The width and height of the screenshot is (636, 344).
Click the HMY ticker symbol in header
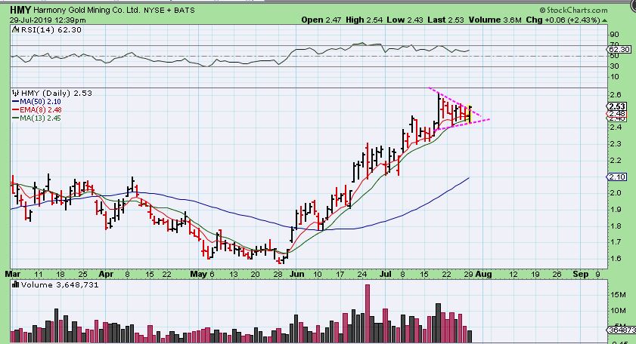pyautogui.click(x=20, y=10)
